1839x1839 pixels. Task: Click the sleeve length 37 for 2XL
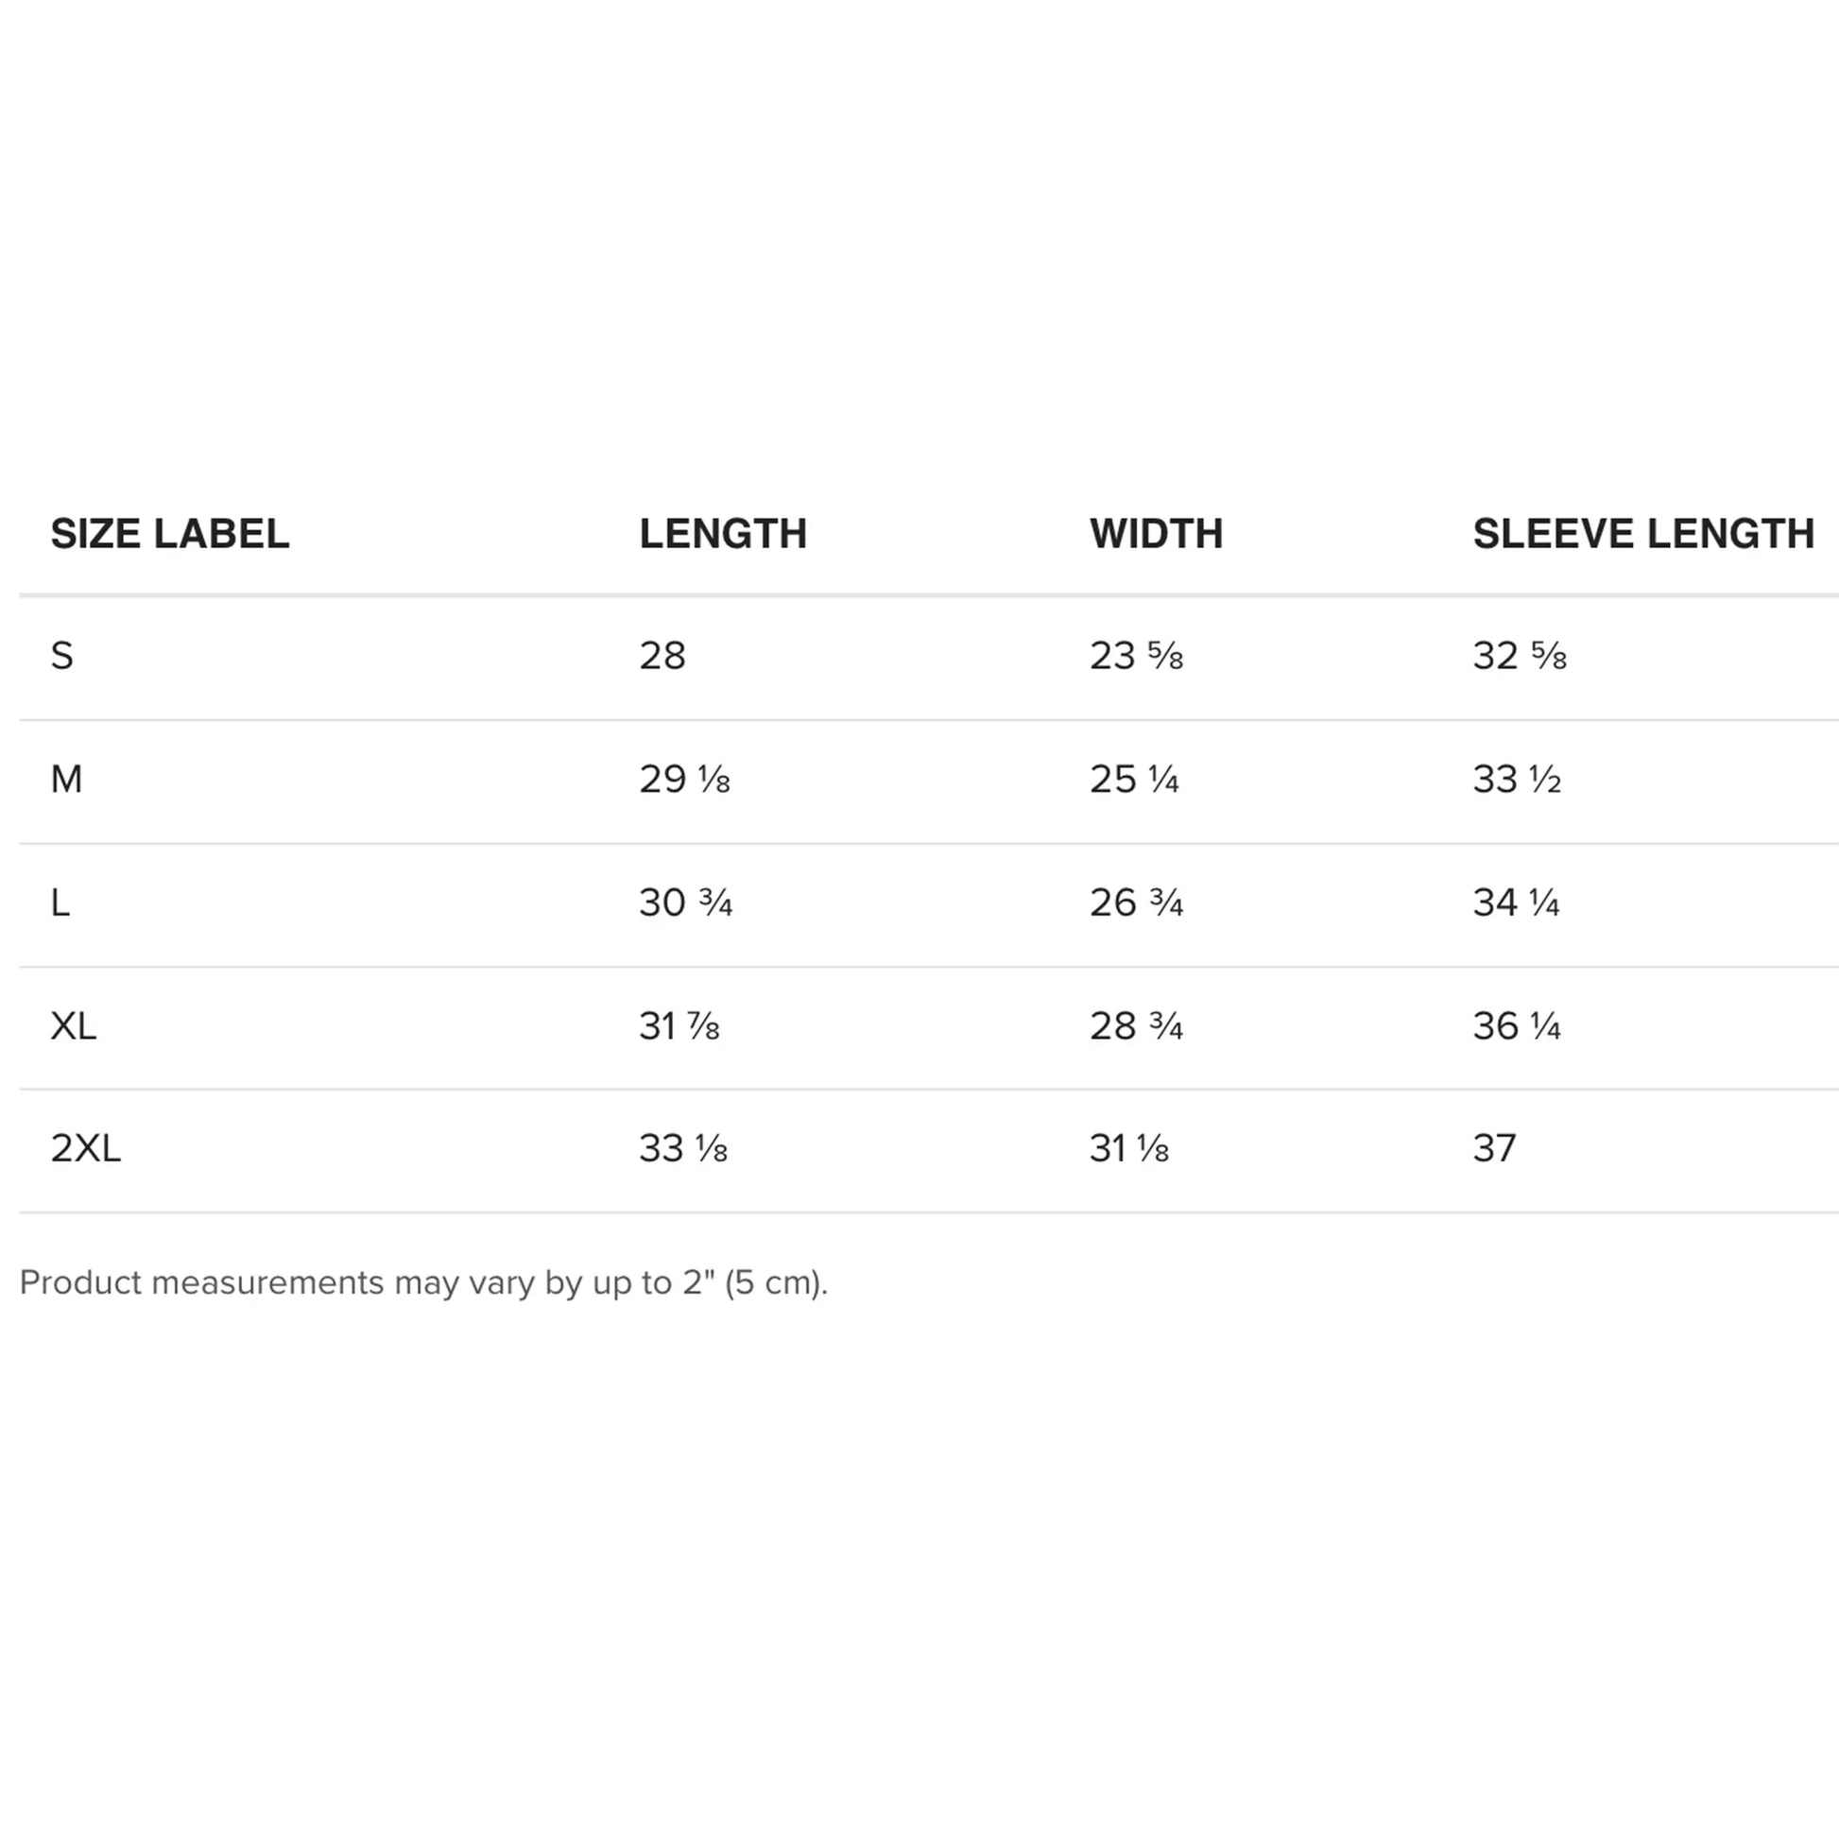click(x=1493, y=1149)
